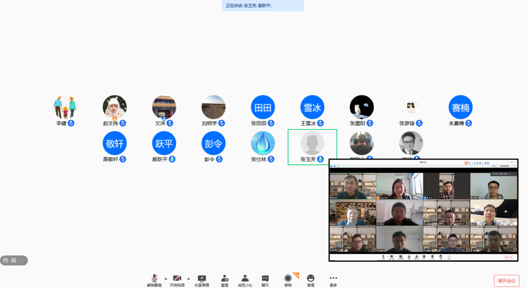Open 更多 more options menu

click(333, 280)
